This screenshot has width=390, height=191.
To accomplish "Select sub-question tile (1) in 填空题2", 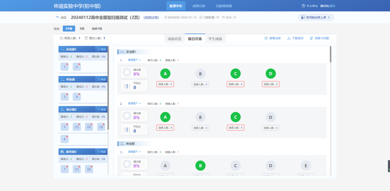I will tap(77, 127).
